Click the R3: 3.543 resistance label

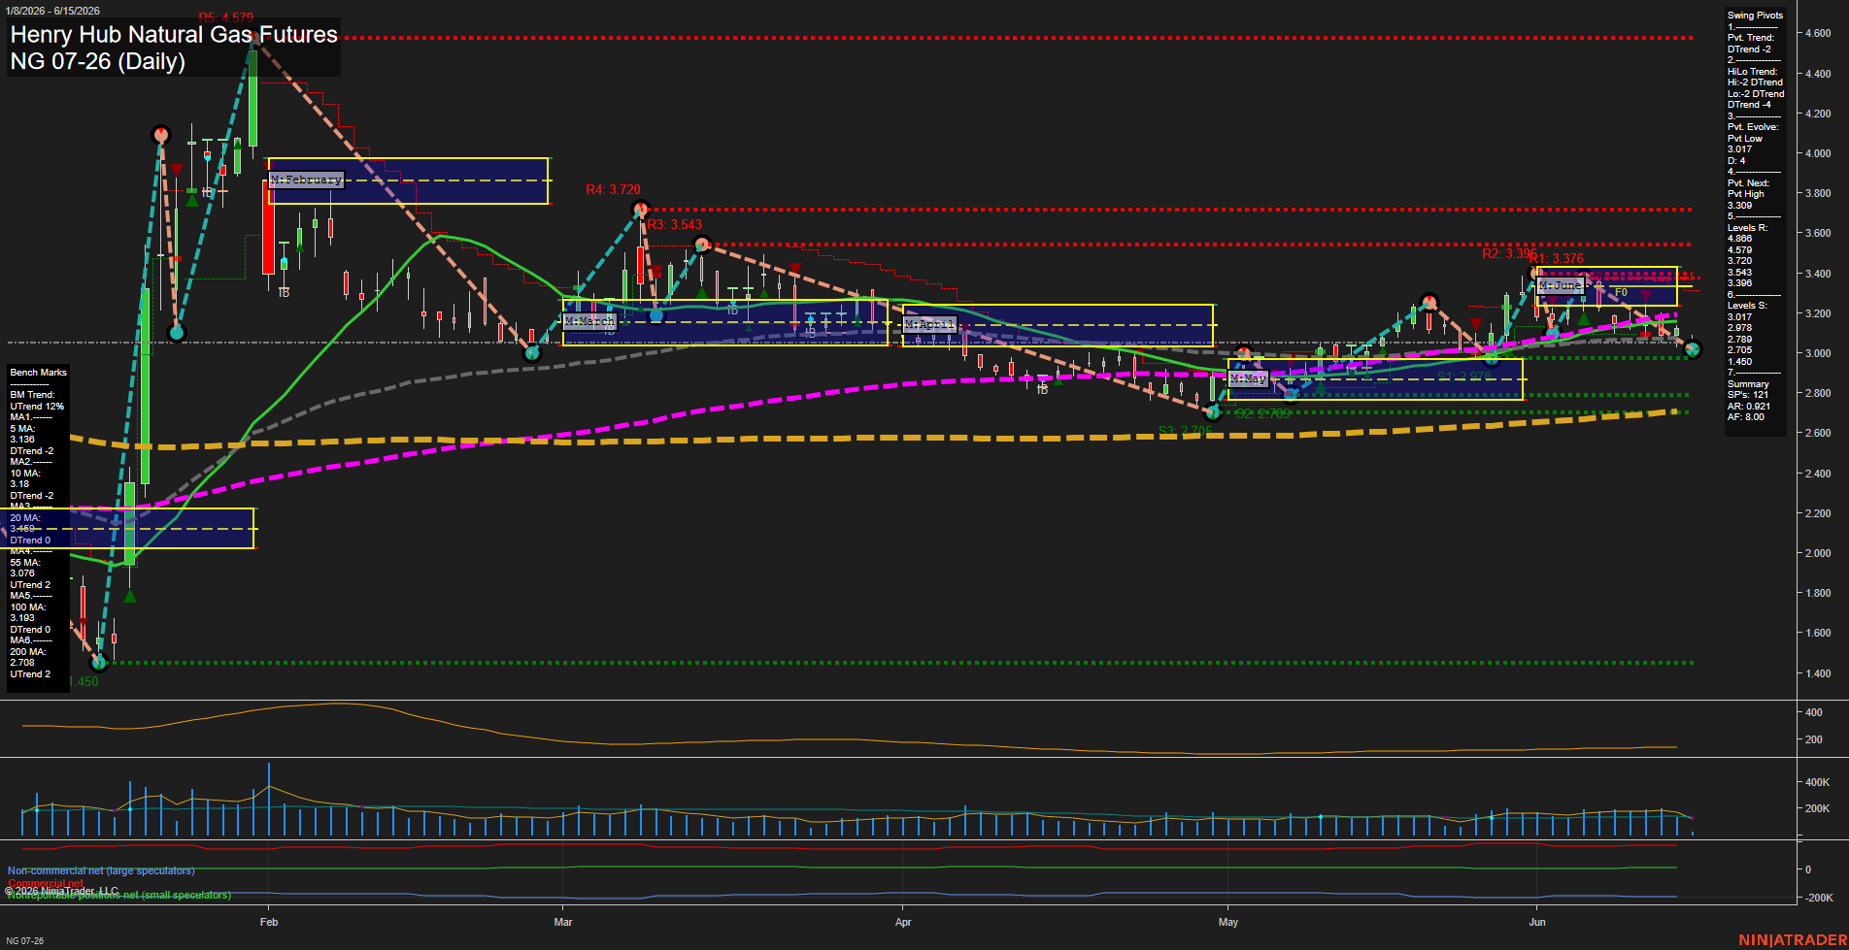pyautogui.click(x=674, y=224)
